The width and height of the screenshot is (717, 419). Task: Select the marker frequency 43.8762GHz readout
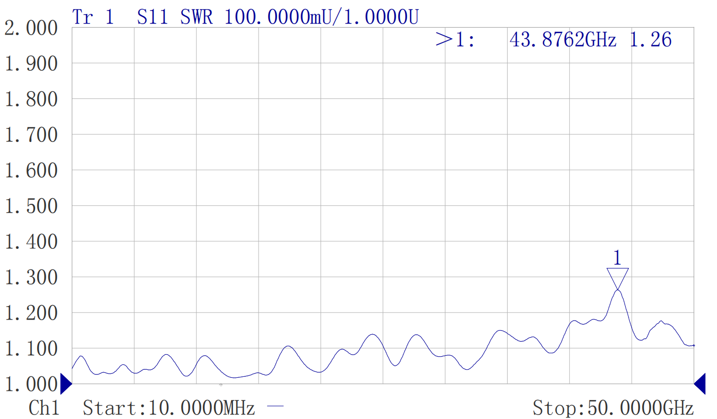point(562,39)
